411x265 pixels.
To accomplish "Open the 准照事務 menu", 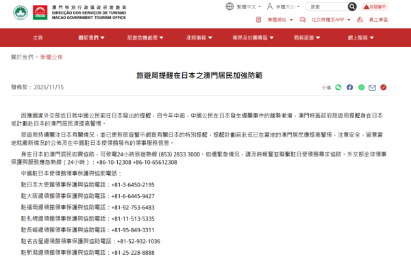I will coord(199,38).
